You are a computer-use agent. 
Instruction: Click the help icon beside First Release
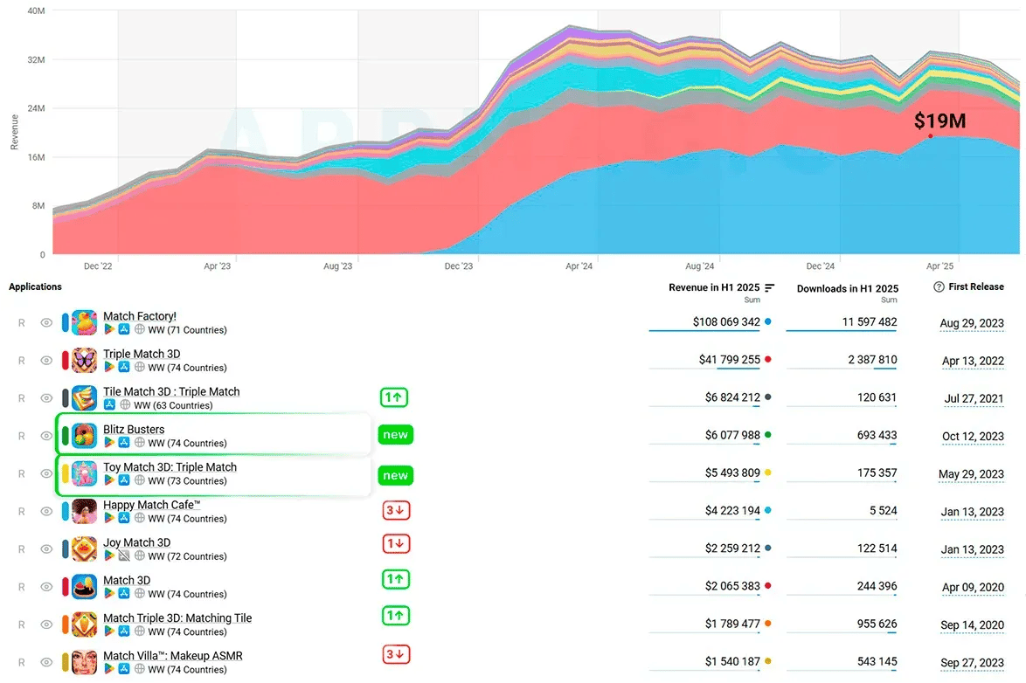coord(939,286)
